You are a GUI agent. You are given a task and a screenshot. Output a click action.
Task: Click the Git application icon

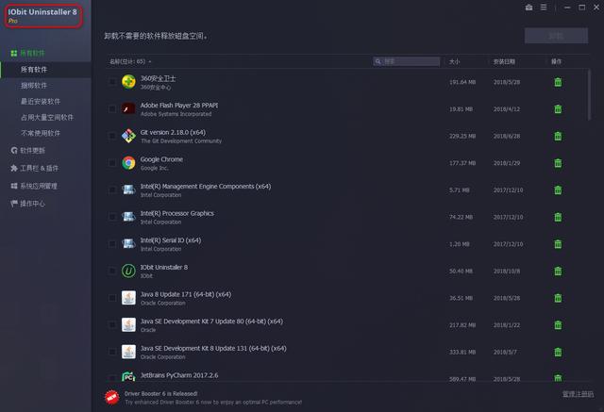pos(128,136)
